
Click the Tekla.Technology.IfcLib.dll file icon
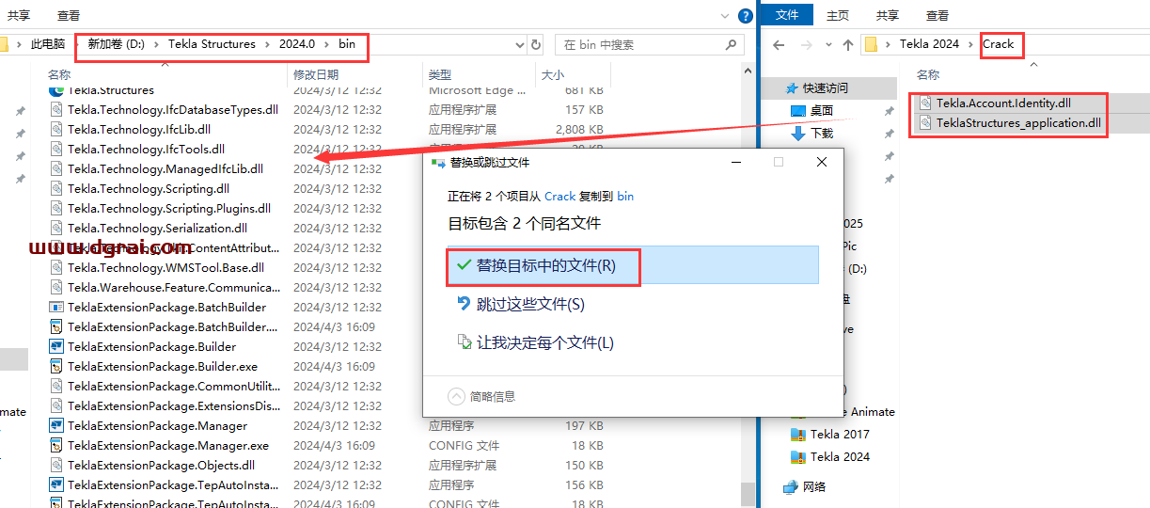[56, 129]
